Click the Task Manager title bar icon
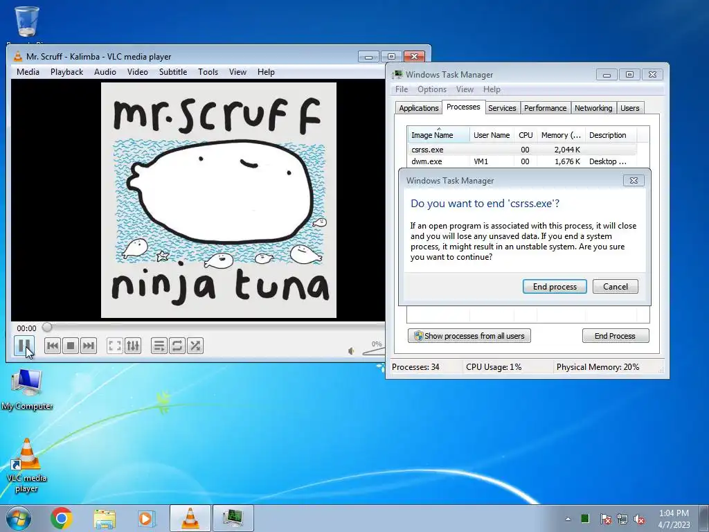The height and width of the screenshot is (532, 709). [397, 75]
